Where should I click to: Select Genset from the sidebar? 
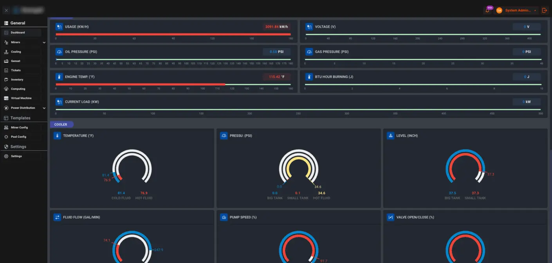[x=15, y=61]
